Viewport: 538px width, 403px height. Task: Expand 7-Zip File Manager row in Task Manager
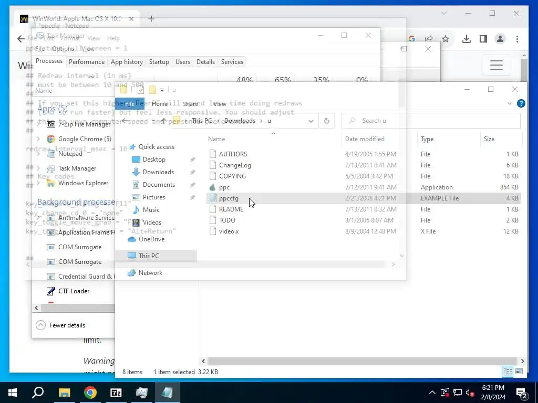tap(38, 124)
